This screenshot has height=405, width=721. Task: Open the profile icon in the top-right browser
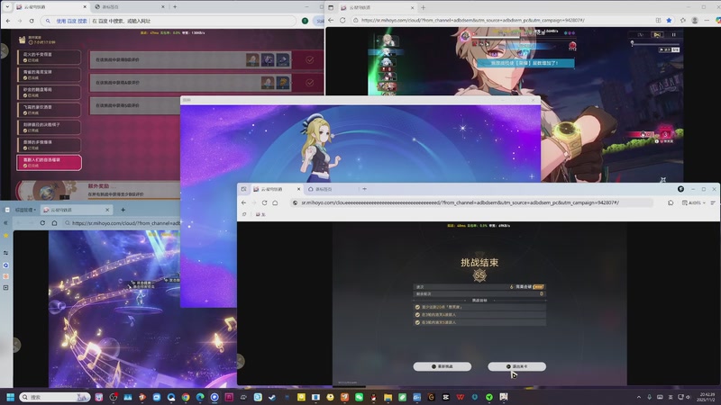[695, 20]
